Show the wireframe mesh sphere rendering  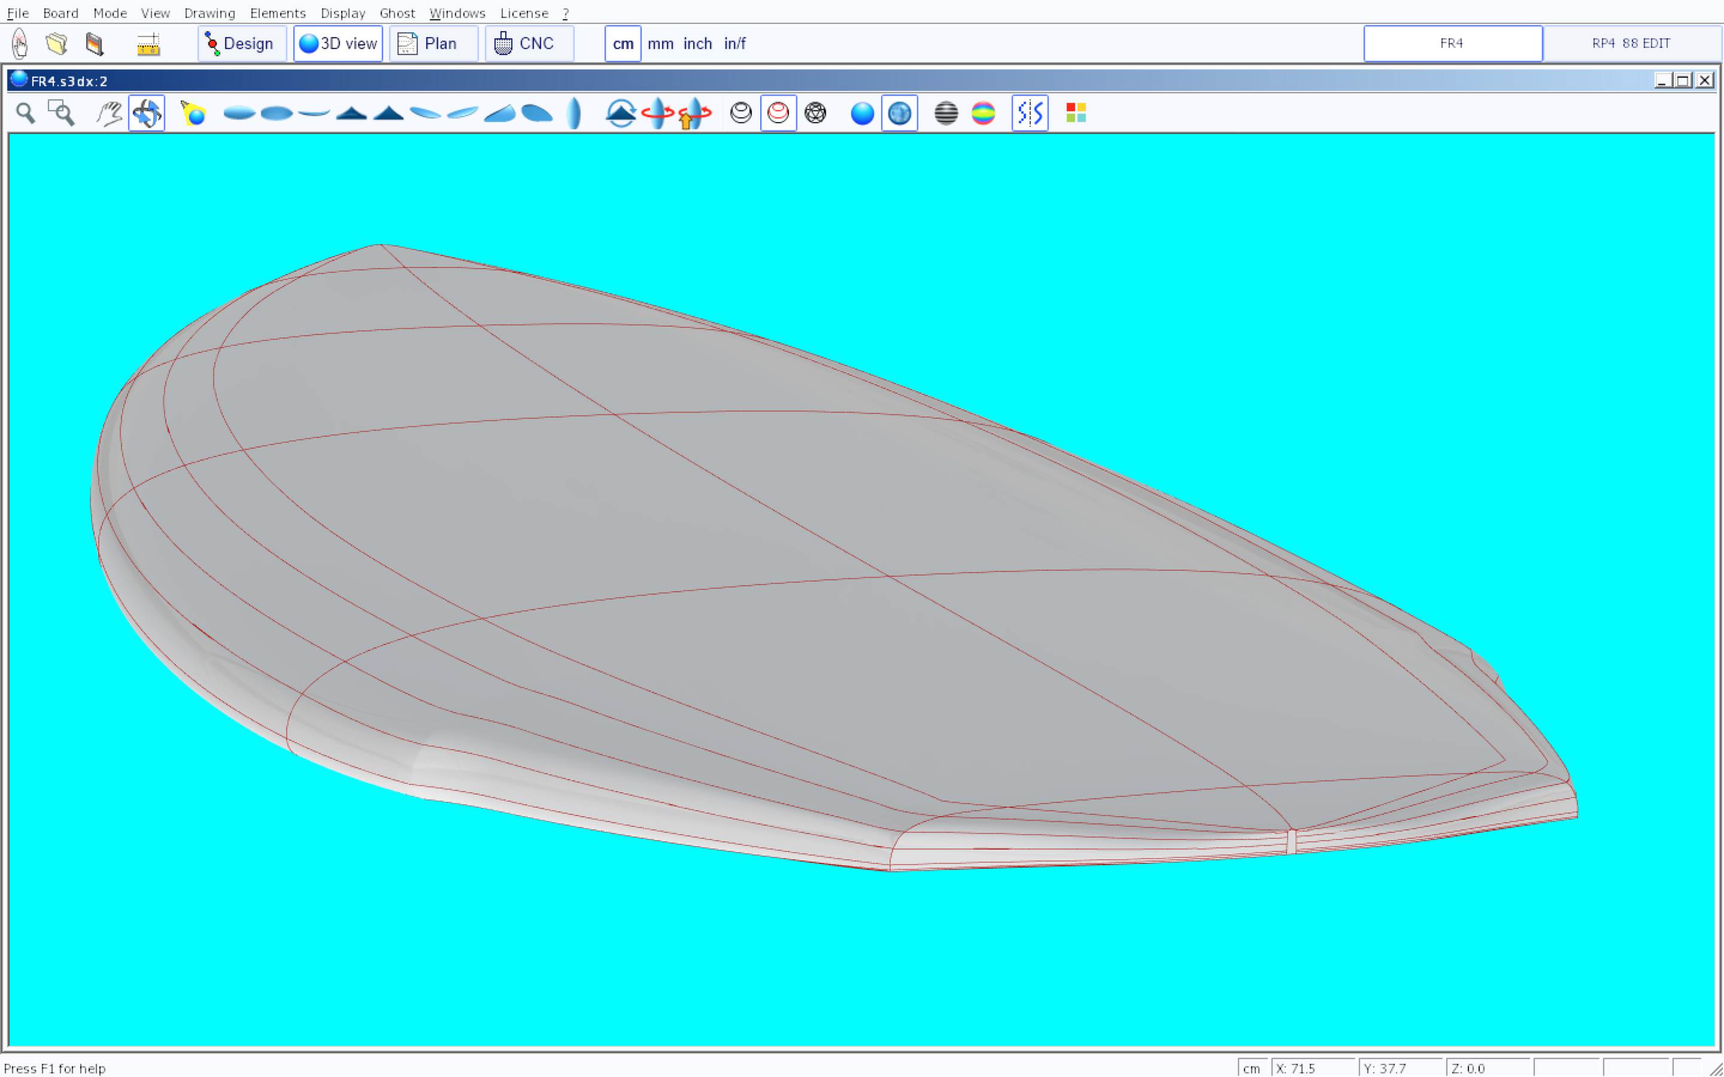point(815,113)
